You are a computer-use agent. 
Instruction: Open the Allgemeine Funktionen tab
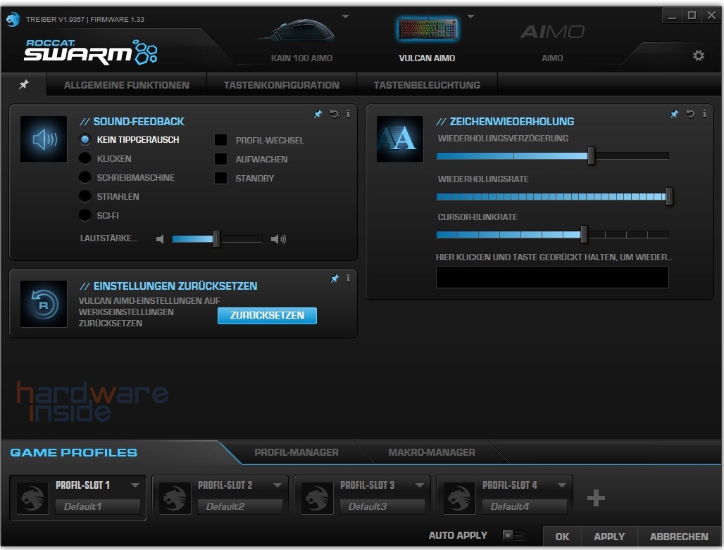tap(127, 85)
